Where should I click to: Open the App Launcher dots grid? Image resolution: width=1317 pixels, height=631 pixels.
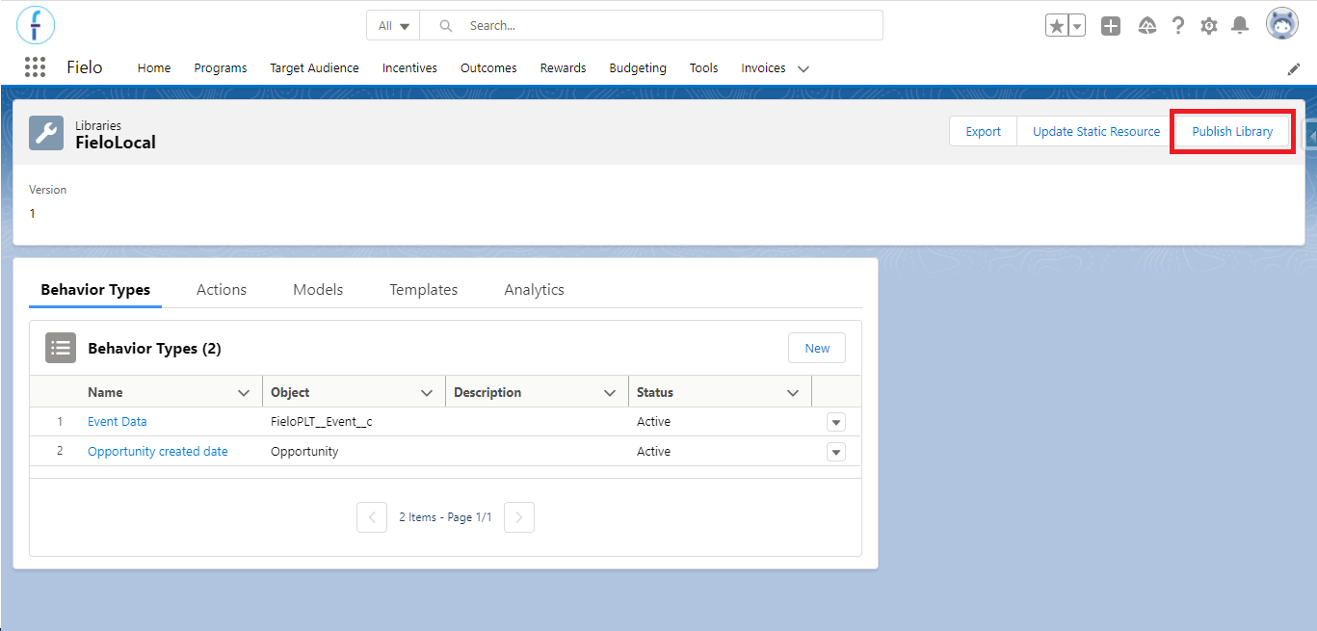click(x=35, y=67)
